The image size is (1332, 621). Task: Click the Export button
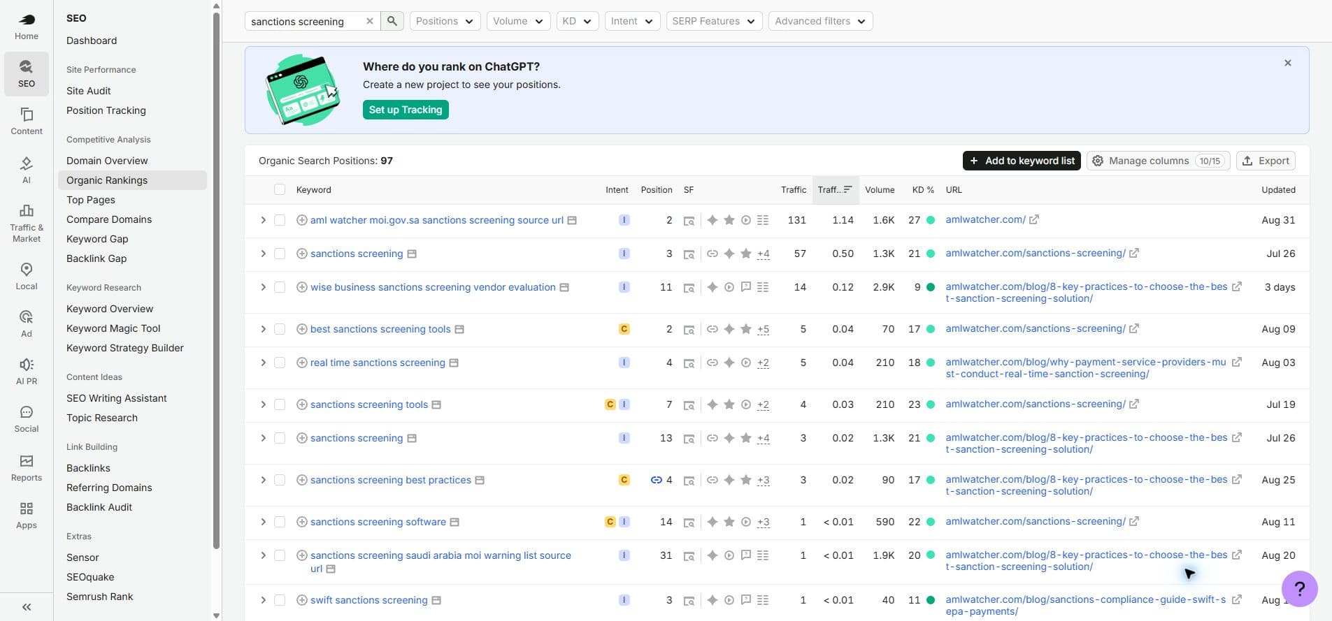click(x=1266, y=161)
